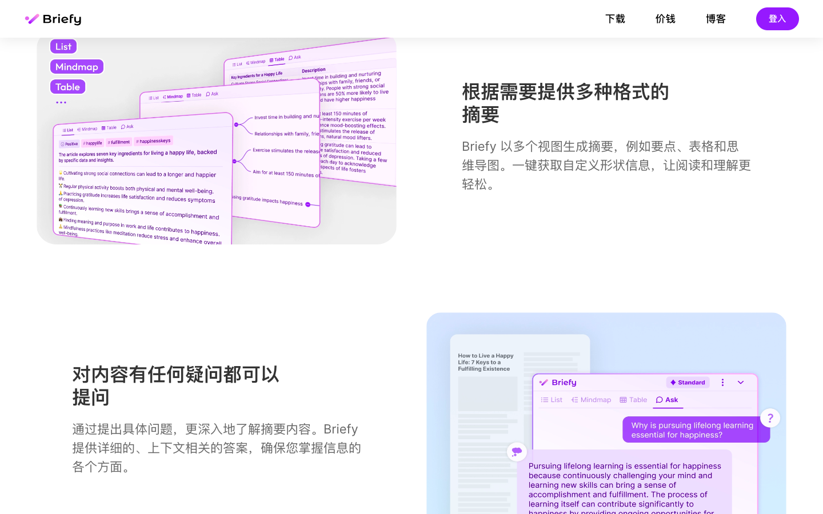Click the three dots below Table tag
The width and height of the screenshot is (823, 514).
click(x=61, y=103)
